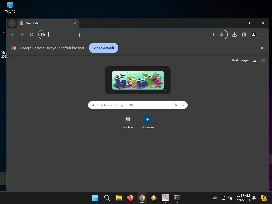Open Windows taskbar search

107,198
